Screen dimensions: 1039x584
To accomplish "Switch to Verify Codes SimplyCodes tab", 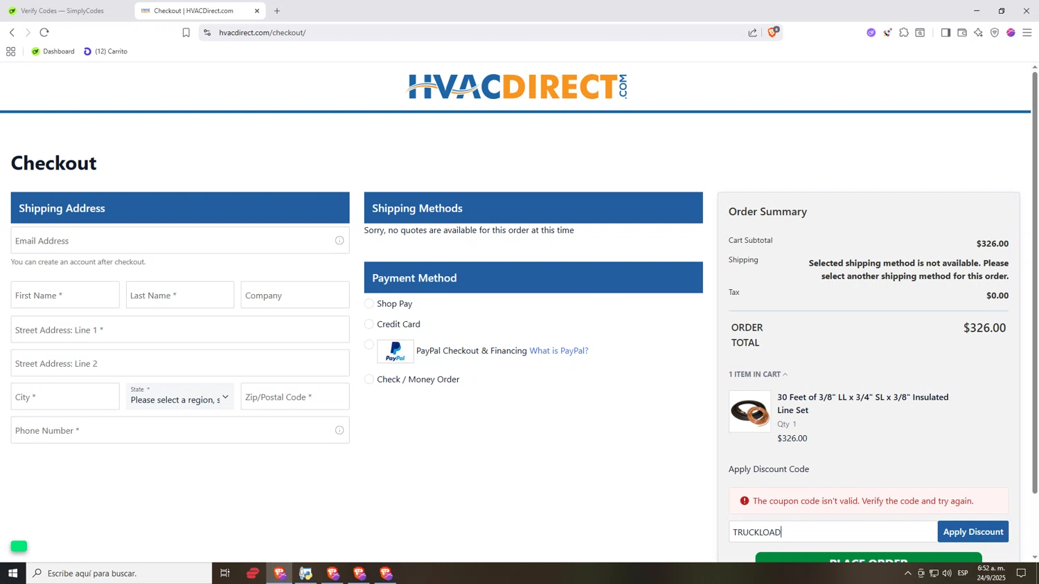I will pyautogui.click(x=62, y=11).
